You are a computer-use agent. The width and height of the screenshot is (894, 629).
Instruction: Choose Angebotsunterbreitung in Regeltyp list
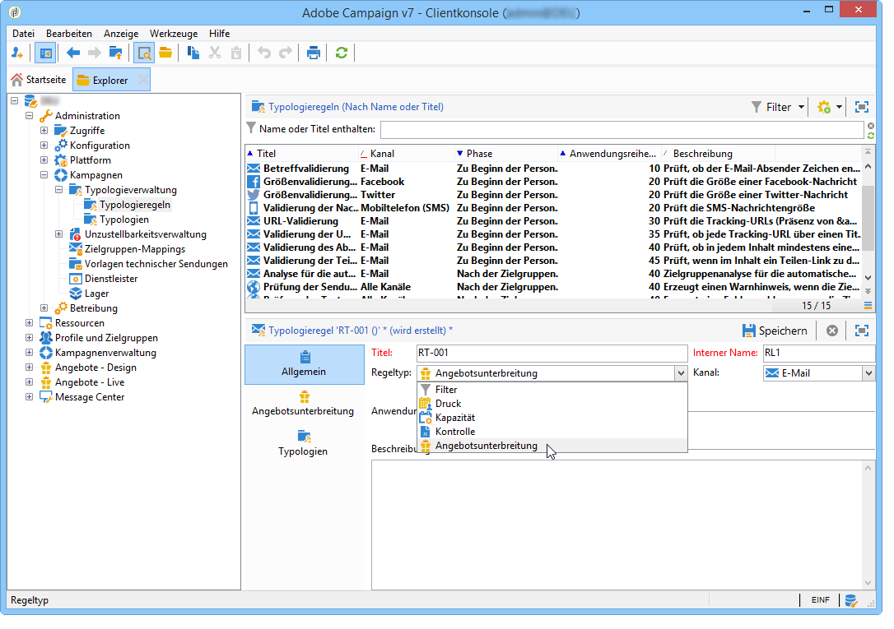[x=552, y=446]
